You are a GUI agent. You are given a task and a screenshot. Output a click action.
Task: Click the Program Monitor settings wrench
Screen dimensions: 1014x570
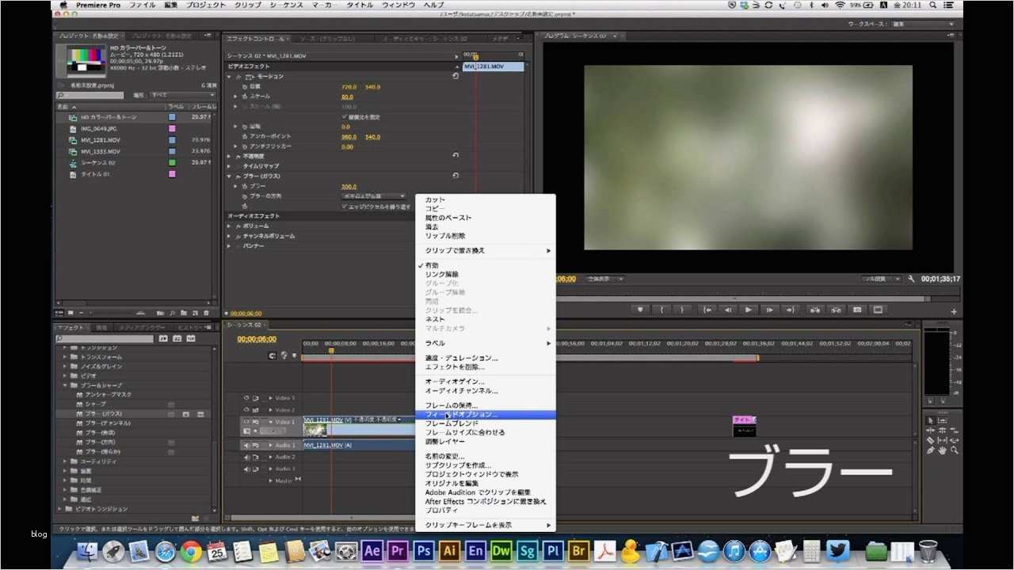click(x=911, y=279)
